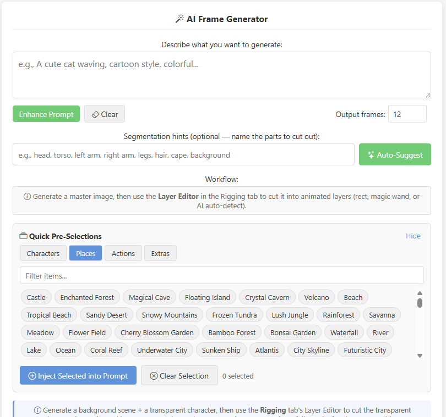Choose the Sunken Ship chip
446x417 pixels.
point(221,351)
